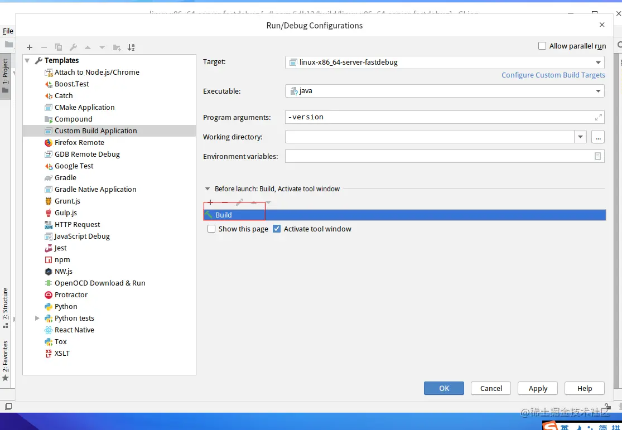
Task: Click the Help button
Action: 584,388
